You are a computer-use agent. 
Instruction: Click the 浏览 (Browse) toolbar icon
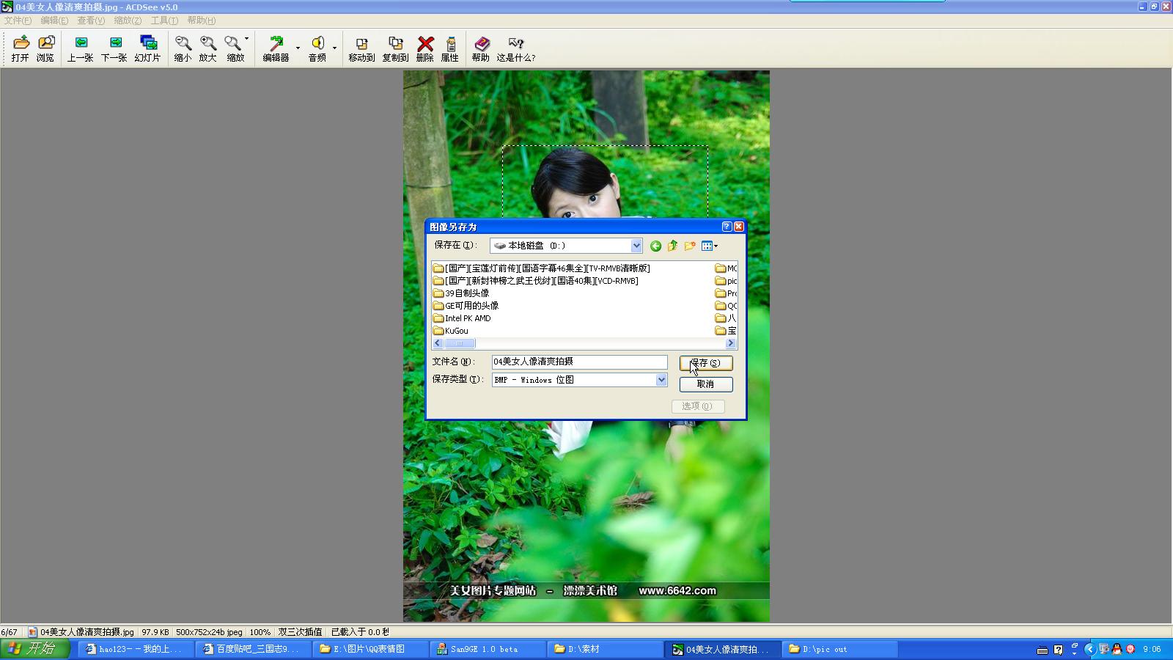click(x=45, y=48)
